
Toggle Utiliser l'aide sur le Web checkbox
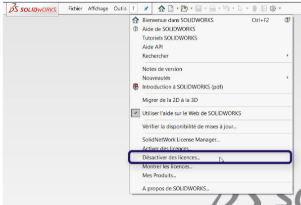pyautogui.click(x=136, y=113)
